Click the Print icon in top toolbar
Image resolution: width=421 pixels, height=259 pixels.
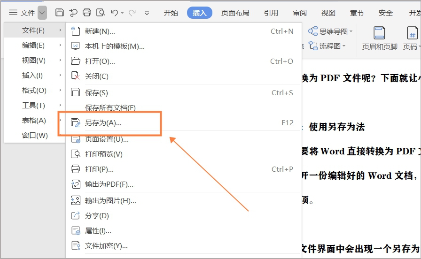coord(87,13)
